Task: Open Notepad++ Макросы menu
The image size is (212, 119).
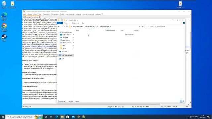Action: [x=78, y=14]
